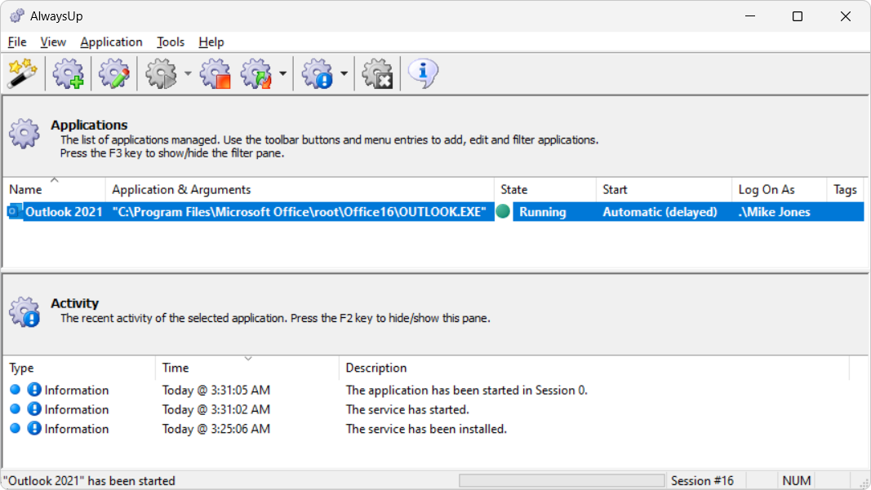Click the Start column header
Image resolution: width=871 pixels, height=490 pixels.
click(664, 190)
